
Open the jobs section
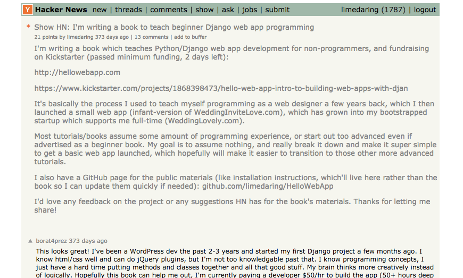[250, 10]
